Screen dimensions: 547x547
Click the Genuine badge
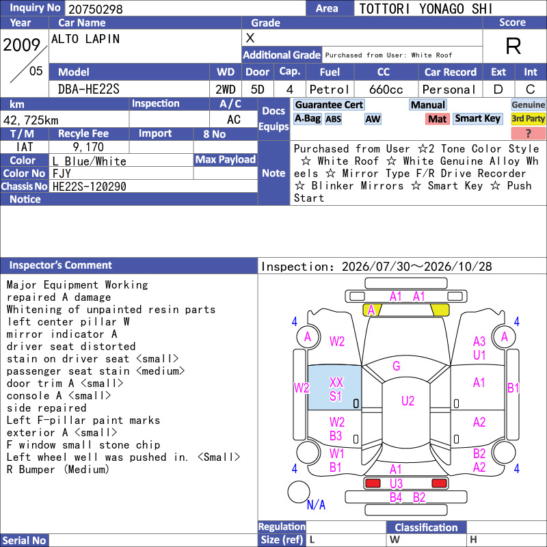point(528,105)
